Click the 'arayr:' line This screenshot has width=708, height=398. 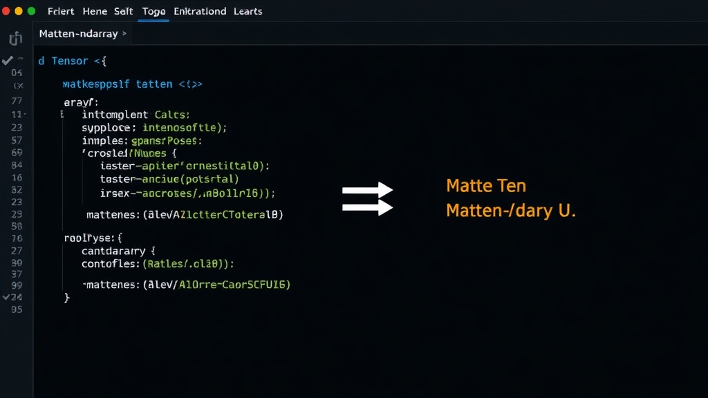tap(81, 102)
